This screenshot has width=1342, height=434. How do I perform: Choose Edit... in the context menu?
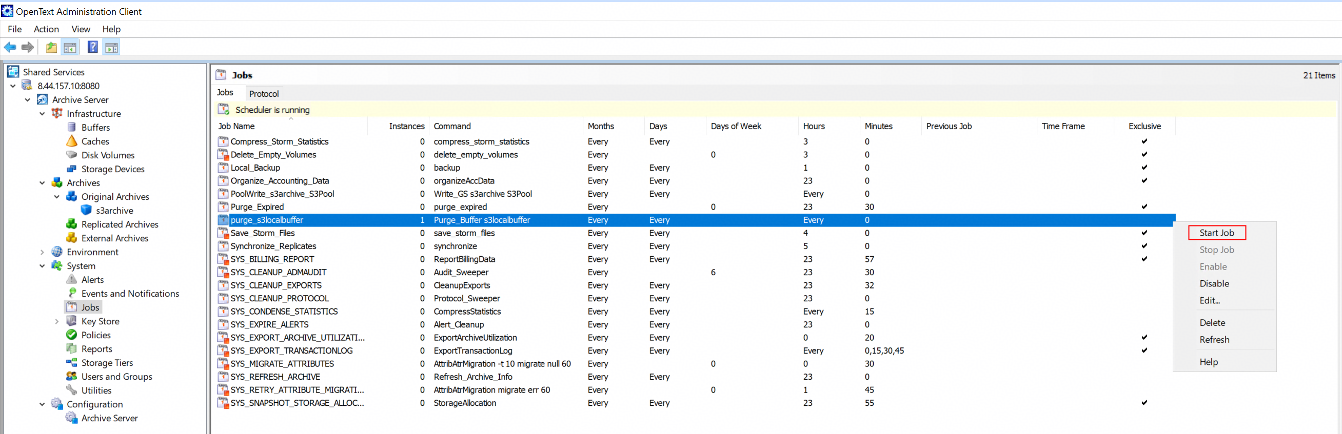(x=1210, y=300)
